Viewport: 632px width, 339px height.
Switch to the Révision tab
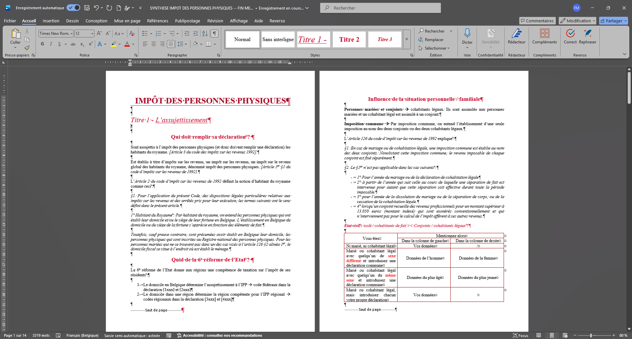click(x=215, y=21)
